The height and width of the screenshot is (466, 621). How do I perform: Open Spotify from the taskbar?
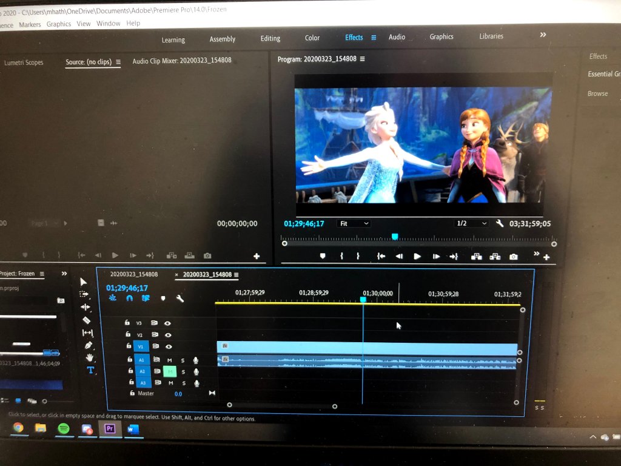coord(64,428)
